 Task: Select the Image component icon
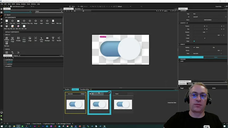[30, 38]
